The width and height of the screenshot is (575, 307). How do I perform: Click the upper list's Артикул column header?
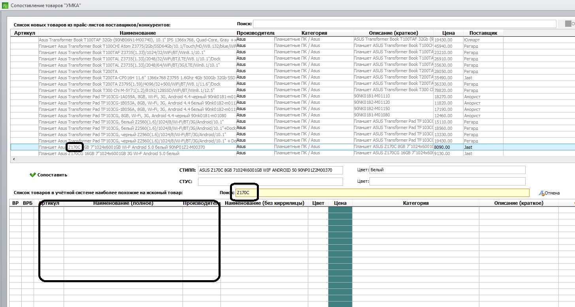[25, 33]
